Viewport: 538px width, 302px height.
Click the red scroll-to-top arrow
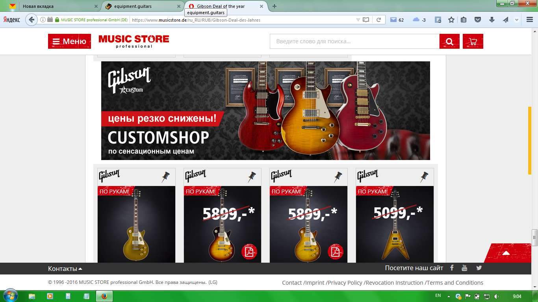point(506,253)
